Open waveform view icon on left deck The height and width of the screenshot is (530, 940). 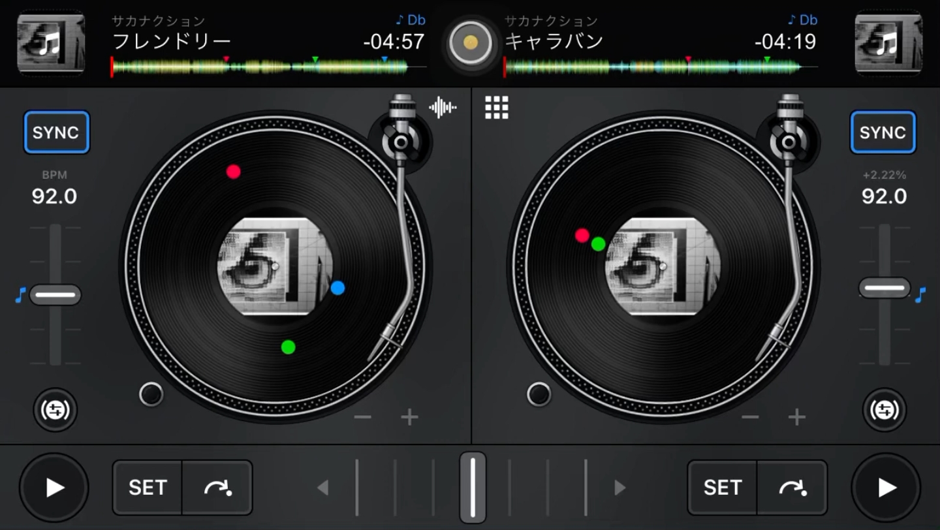pos(443,108)
